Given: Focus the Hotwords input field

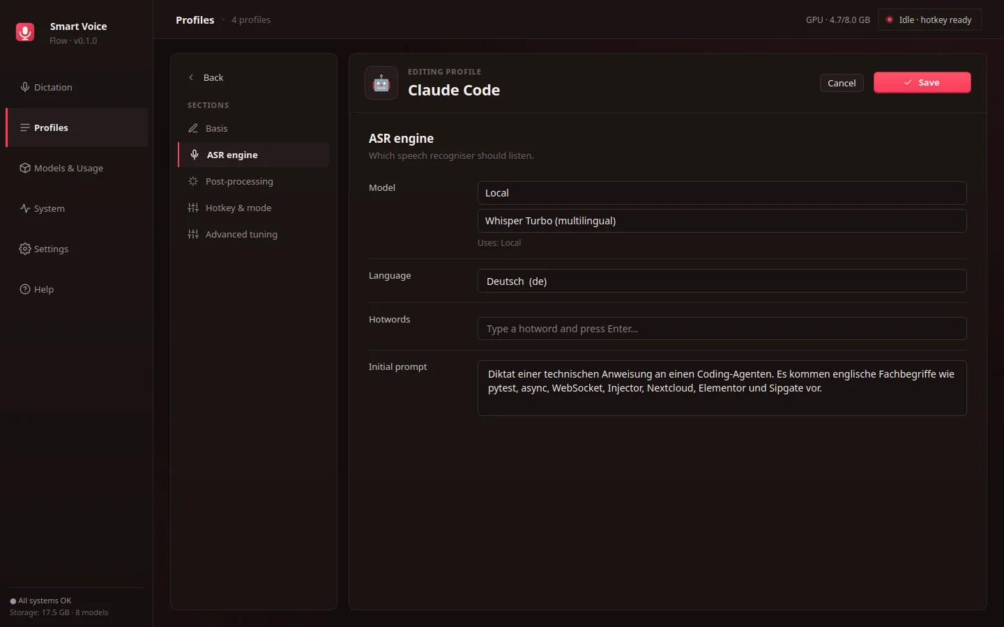Looking at the screenshot, I should (722, 329).
